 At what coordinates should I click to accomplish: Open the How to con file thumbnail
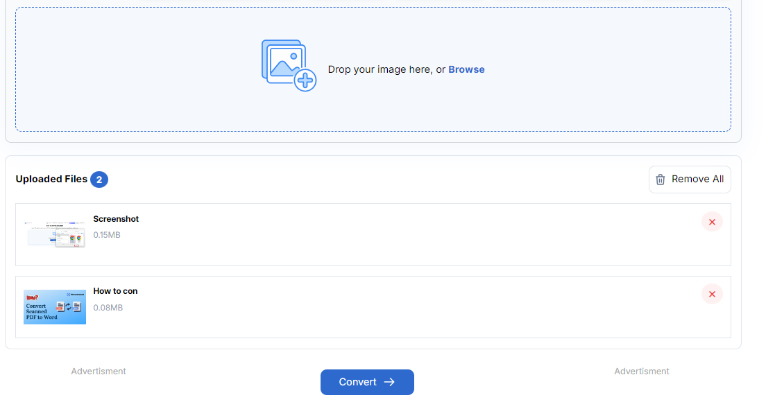[x=55, y=306]
